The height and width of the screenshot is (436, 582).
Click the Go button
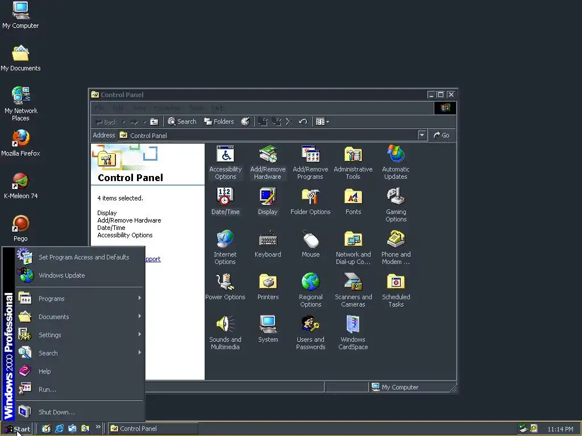pos(442,135)
